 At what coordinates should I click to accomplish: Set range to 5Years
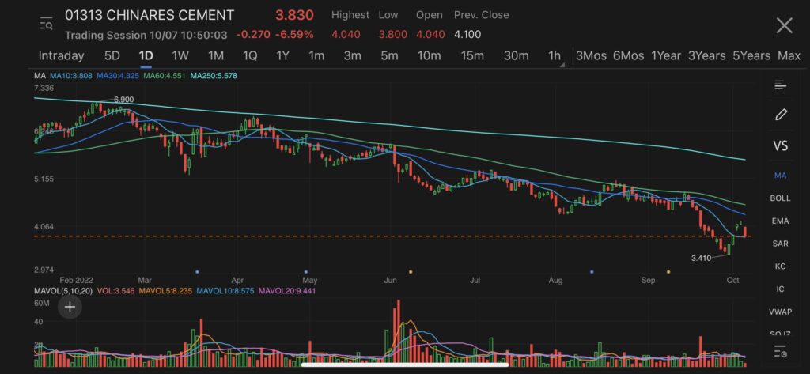click(x=751, y=56)
